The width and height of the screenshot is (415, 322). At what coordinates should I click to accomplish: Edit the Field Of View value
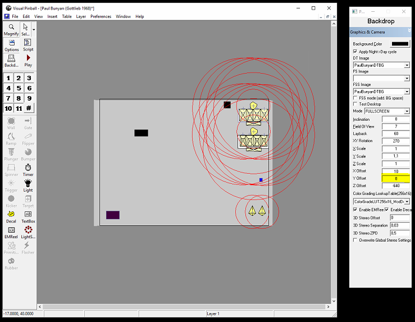[396, 126]
